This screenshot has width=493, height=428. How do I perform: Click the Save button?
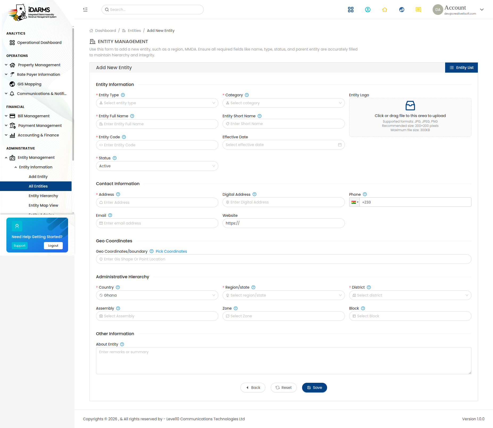314,388
